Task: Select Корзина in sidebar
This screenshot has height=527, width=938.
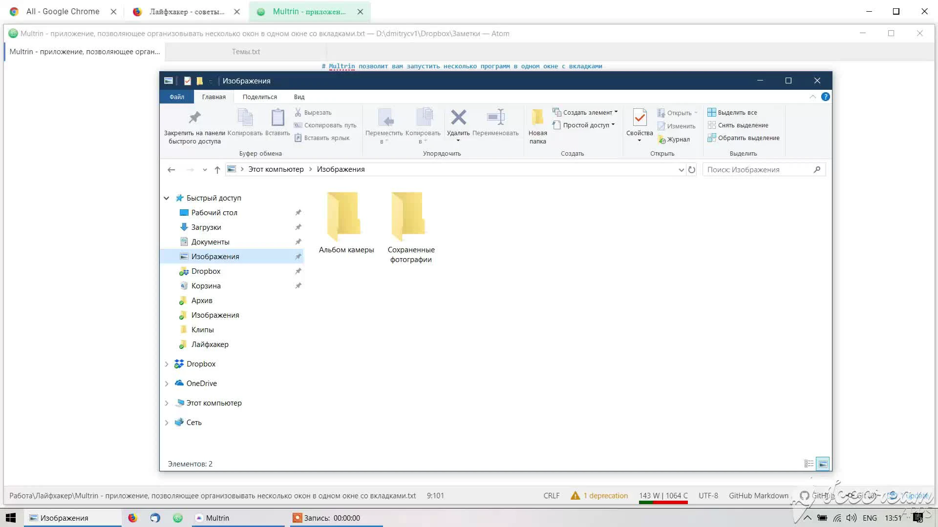Action: 206,286
